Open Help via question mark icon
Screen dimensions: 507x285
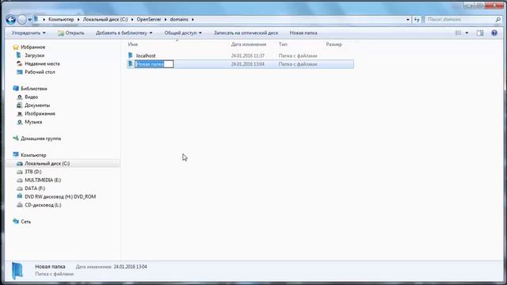click(x=494, y=33)
